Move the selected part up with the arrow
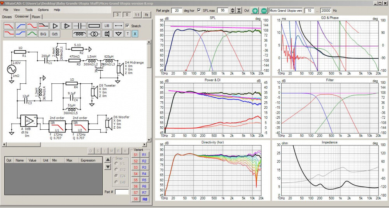The width and height of the screenshot is (389, 208). click(x=108, y=160)
